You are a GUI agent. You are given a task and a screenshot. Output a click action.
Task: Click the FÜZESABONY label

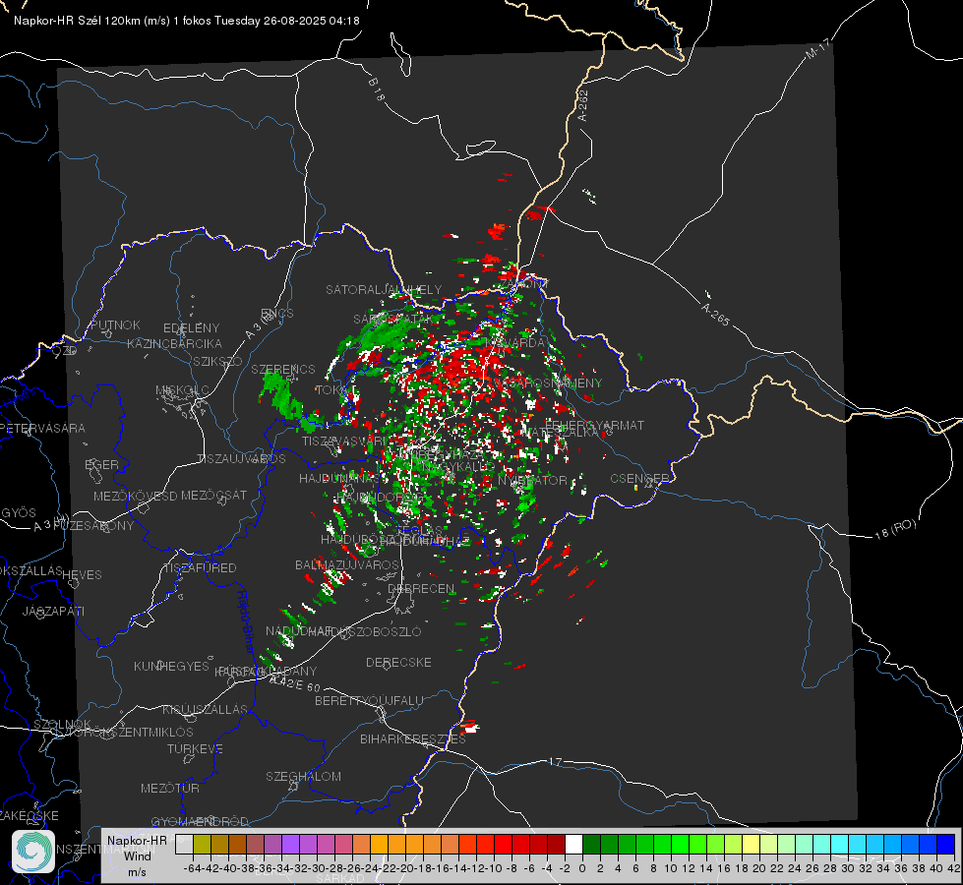(93, 526)
